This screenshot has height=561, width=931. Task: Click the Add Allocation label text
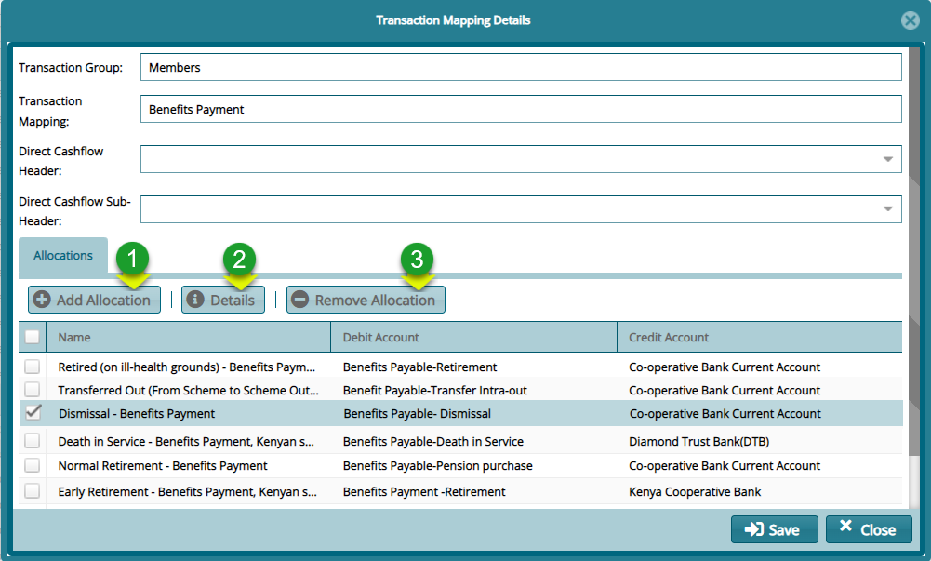103,300
